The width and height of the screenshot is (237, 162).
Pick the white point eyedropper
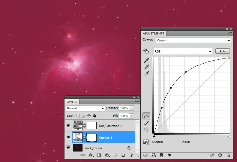pyautogui.click(x=146, y=73)
